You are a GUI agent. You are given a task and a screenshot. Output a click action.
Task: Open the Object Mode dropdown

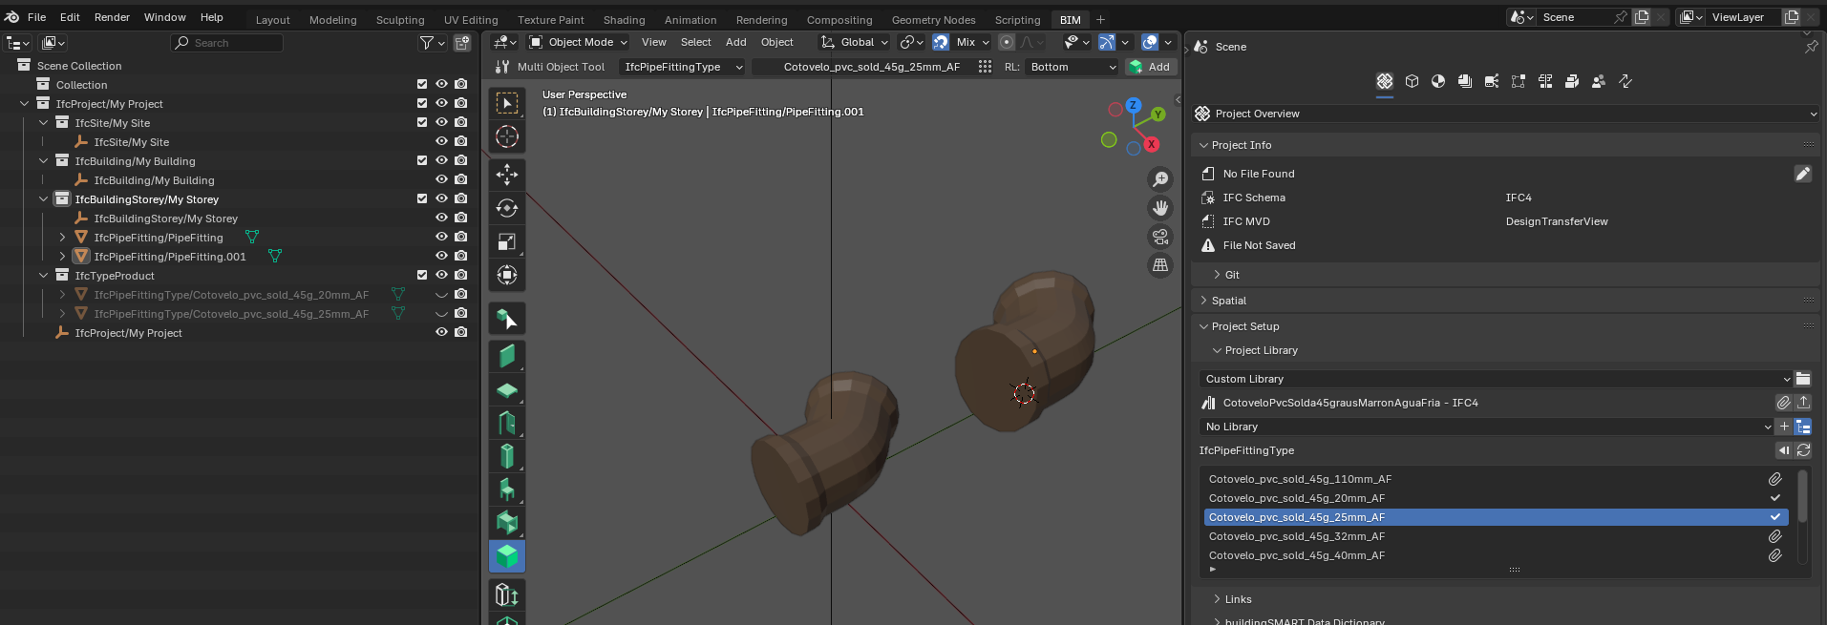(x=578, y=42)
